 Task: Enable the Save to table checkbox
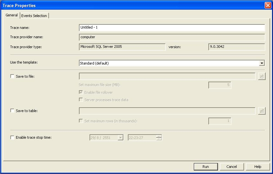13,111
